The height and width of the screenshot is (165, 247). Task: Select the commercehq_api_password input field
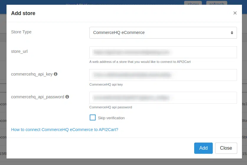(163, 98)
